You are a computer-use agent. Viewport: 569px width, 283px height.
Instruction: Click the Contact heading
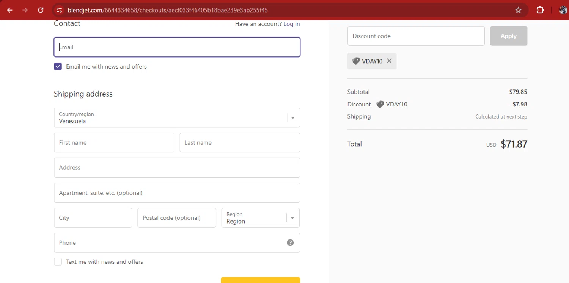67,23
